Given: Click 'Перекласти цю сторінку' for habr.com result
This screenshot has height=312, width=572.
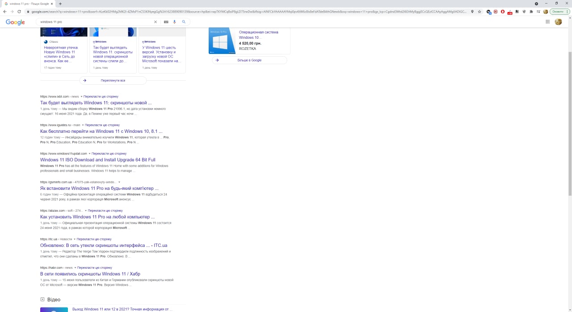Looking at the screenshot, I should pyautogui.click(x=94, y=267).
